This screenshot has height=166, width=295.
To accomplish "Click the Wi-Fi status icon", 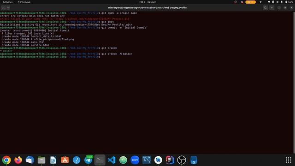I will pos(269,2).
